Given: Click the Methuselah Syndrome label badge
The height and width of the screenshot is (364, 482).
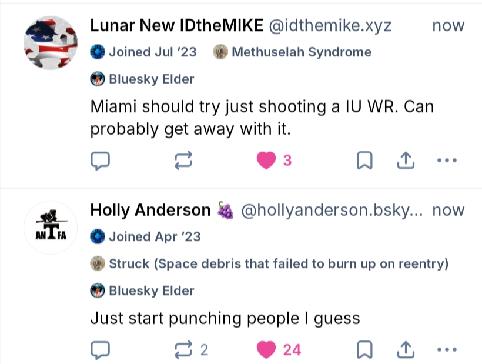Looking at the screenshot, I should pos(293,52).
